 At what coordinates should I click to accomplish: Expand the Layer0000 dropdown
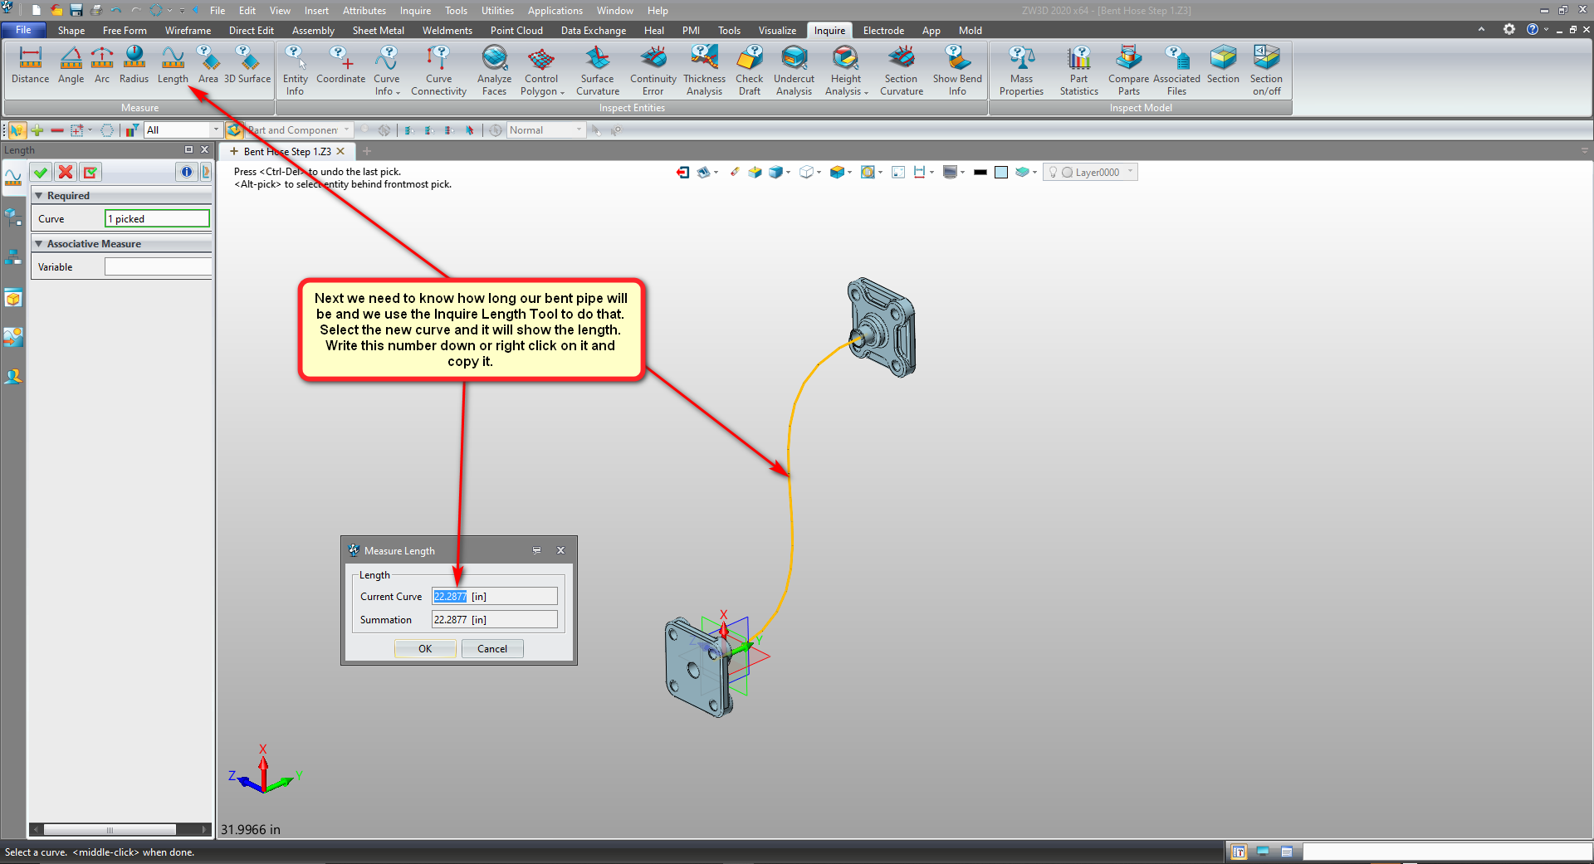(x=1130, y=173)
